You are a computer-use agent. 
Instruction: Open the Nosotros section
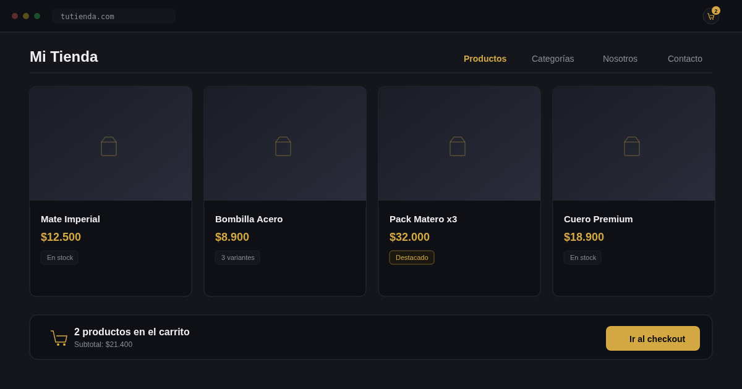tap(620, 59)
